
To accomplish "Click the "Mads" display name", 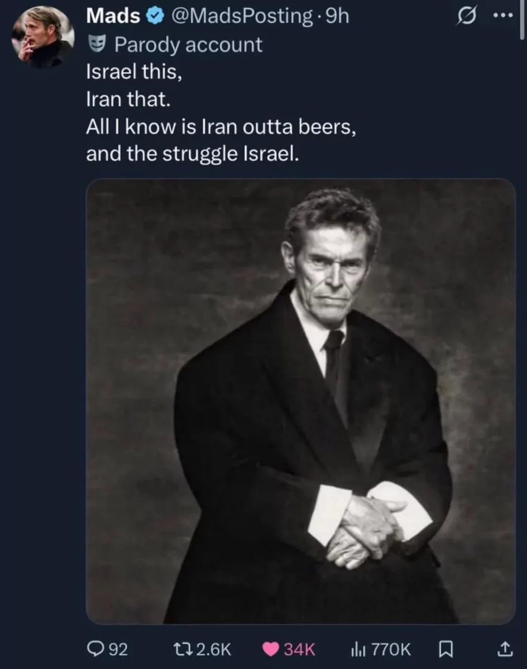I will (x=113, y=16).
